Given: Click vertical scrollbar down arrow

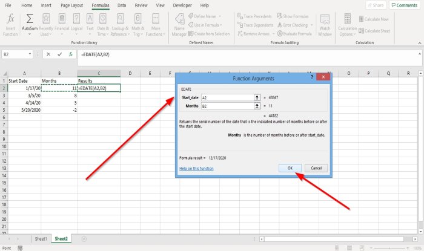Looking at the screenshot, I should click(420, 232).
